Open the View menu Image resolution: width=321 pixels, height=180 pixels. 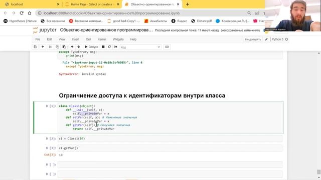(62, 39)
